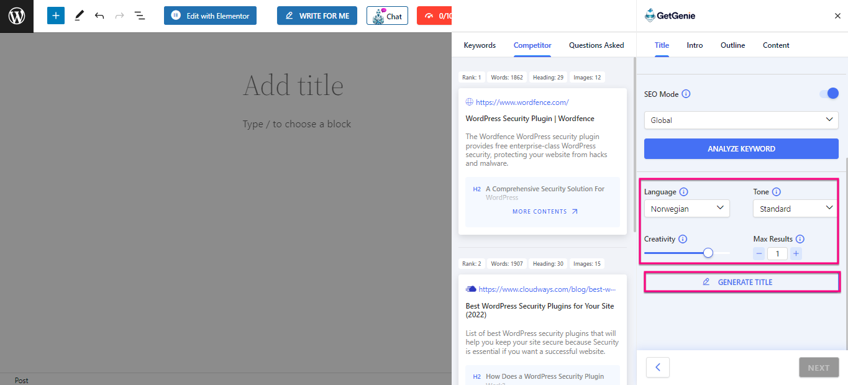Select the Intro tab in GetGenie
The image size is (848, 385).
pos(695,45)
